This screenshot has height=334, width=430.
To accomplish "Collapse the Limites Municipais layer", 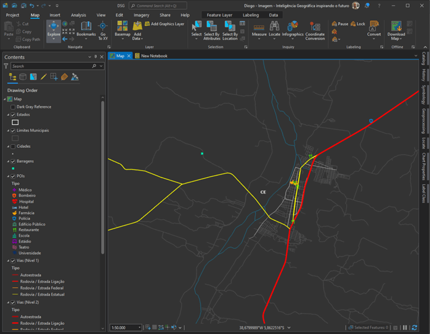I will 8,131.
